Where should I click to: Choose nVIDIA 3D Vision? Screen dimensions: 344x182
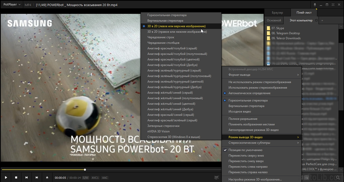click(181, 131)
